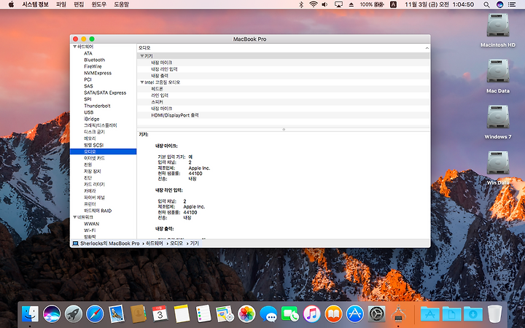Click 하드웨어 in the bottom path bar
This screenshot has width=525, height=328.
[155, 243]
